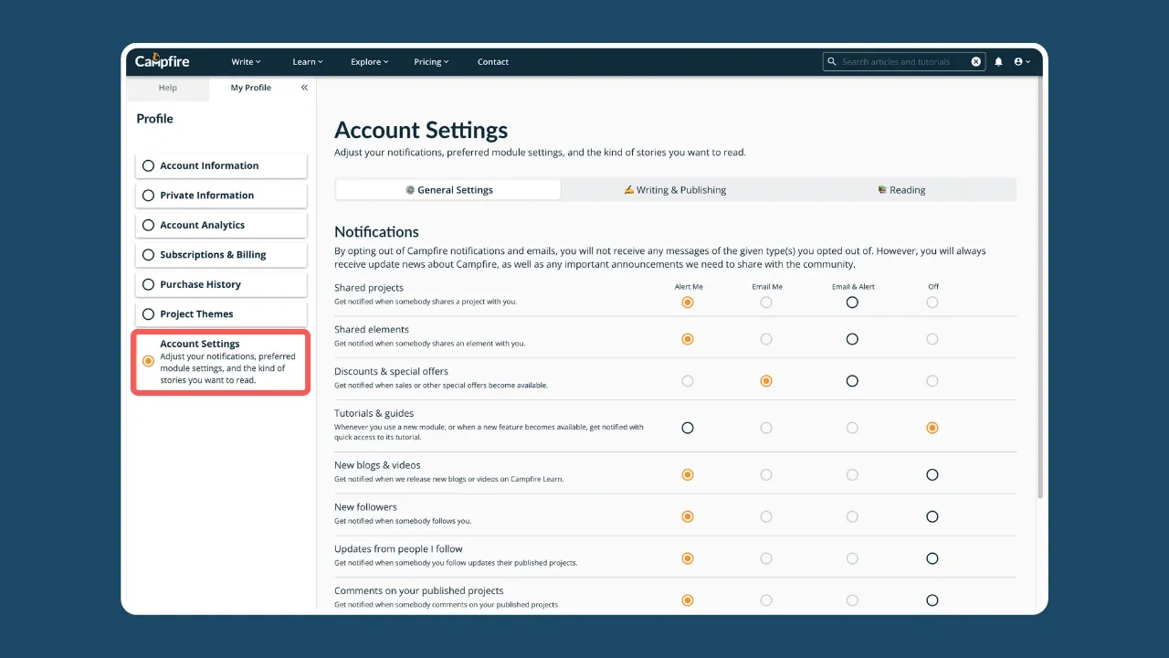Open the notifications bell icon
This screenshot has width=1169, height=658.
(x=998, y=61)
